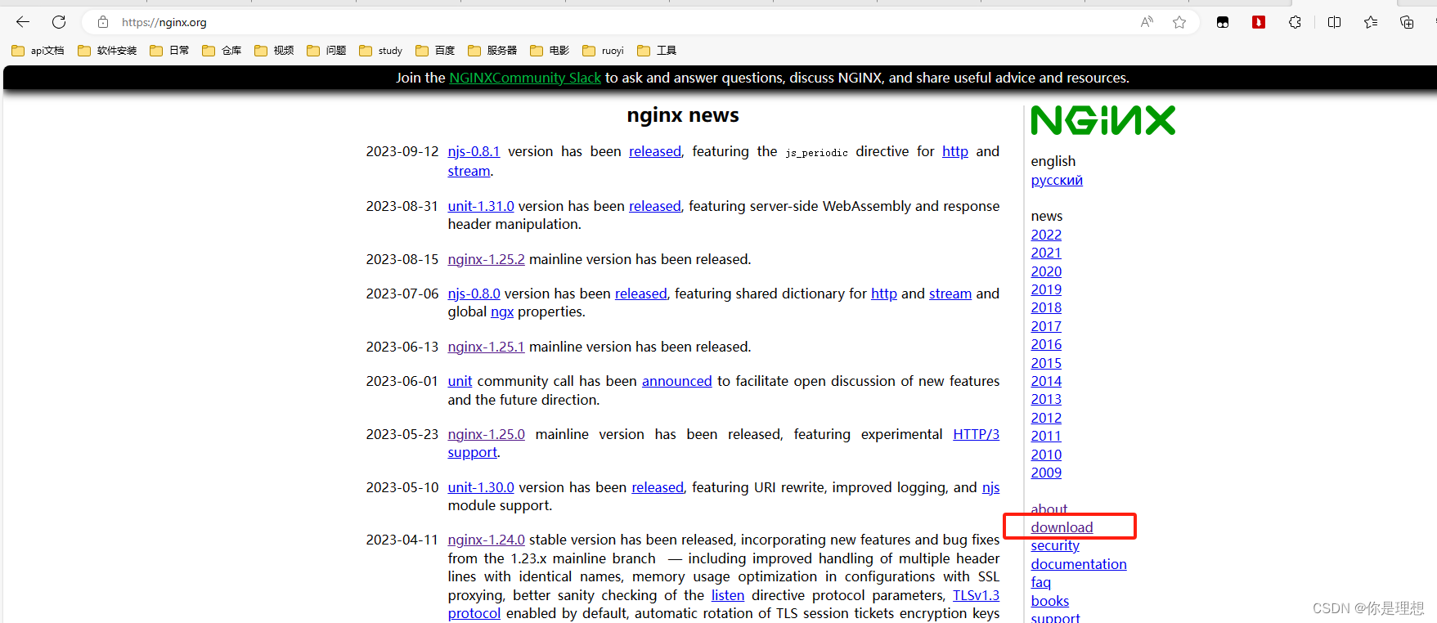Open the download page link
The image size is (1437, 623).
coord(1062,527)
